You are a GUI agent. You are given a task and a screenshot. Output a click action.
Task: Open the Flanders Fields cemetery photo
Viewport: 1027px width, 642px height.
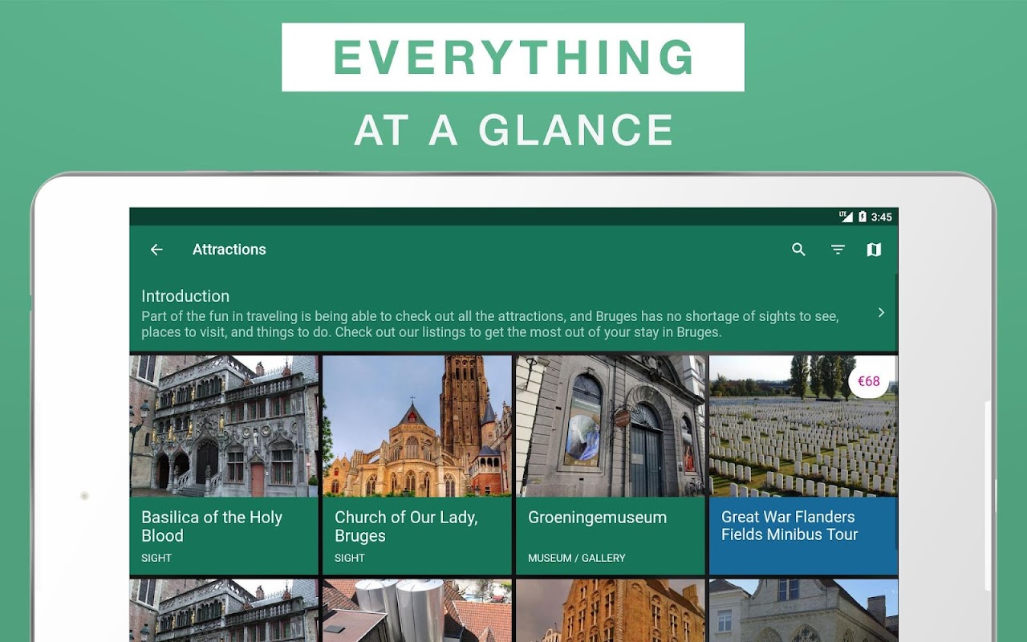803,426
